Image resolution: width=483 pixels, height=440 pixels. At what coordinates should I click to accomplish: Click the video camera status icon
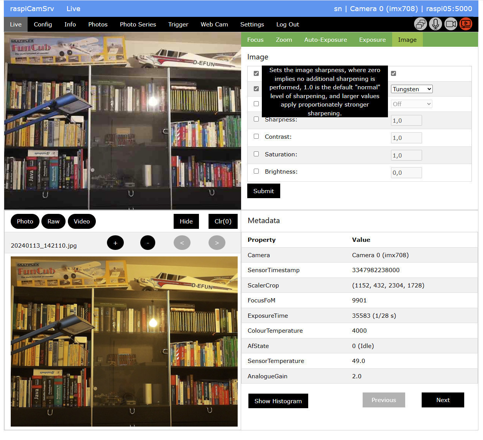coord(451,24)
